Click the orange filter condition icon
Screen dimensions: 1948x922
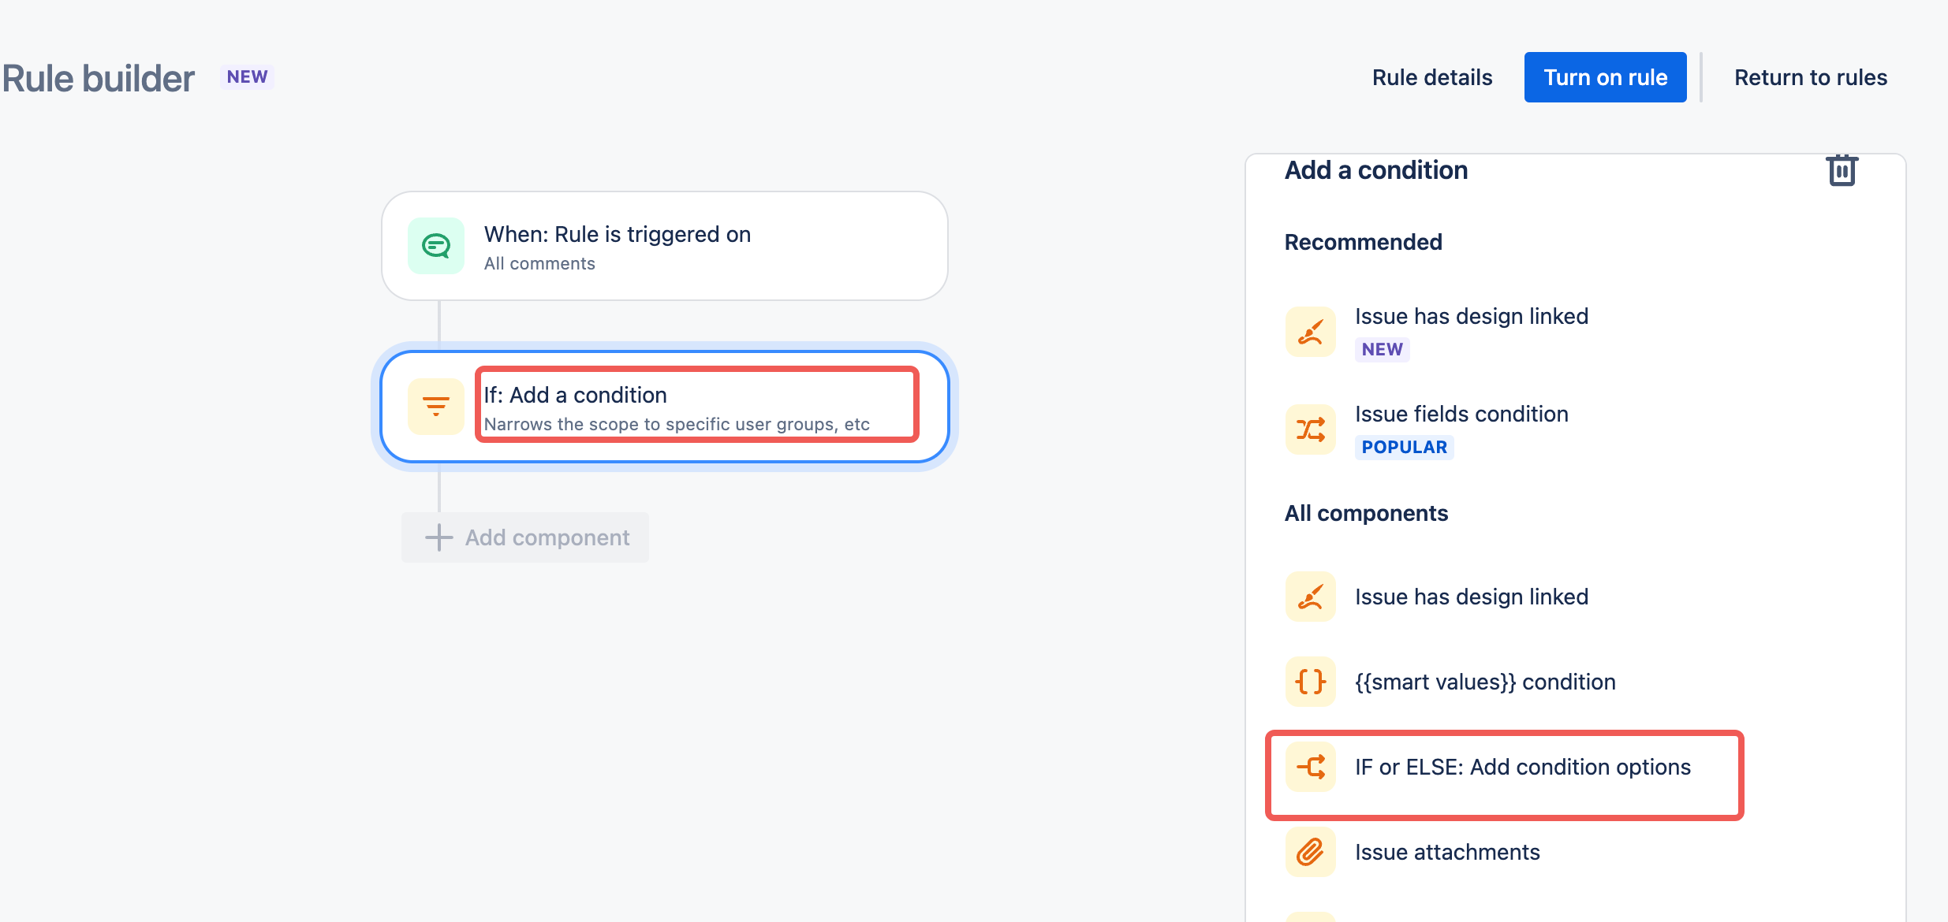point(436,407)
